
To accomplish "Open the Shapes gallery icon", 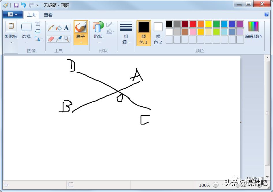I will point(98,27).
